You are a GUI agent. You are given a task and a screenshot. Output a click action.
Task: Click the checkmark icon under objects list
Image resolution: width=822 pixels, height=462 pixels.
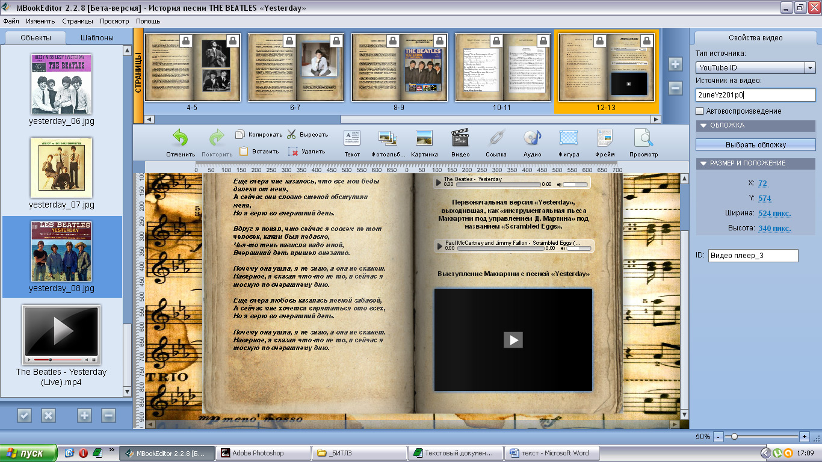coord(24,415)
